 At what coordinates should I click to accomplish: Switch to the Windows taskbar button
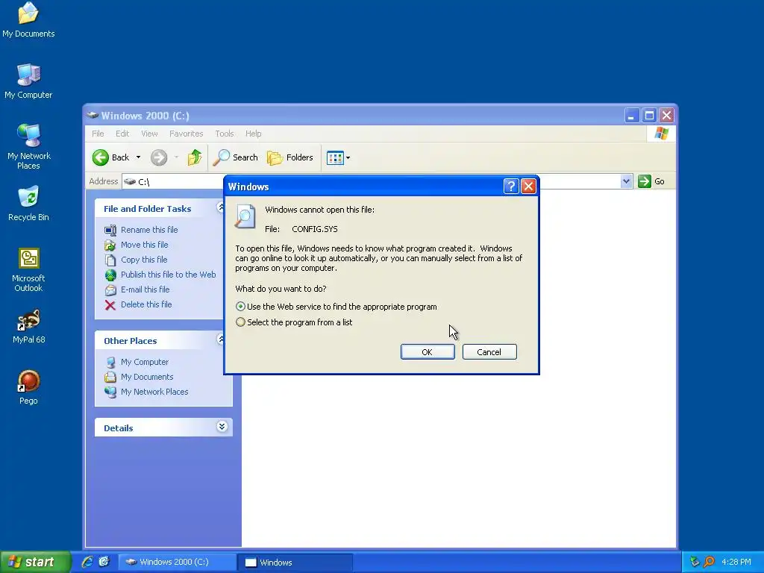(x=295, y=563)
